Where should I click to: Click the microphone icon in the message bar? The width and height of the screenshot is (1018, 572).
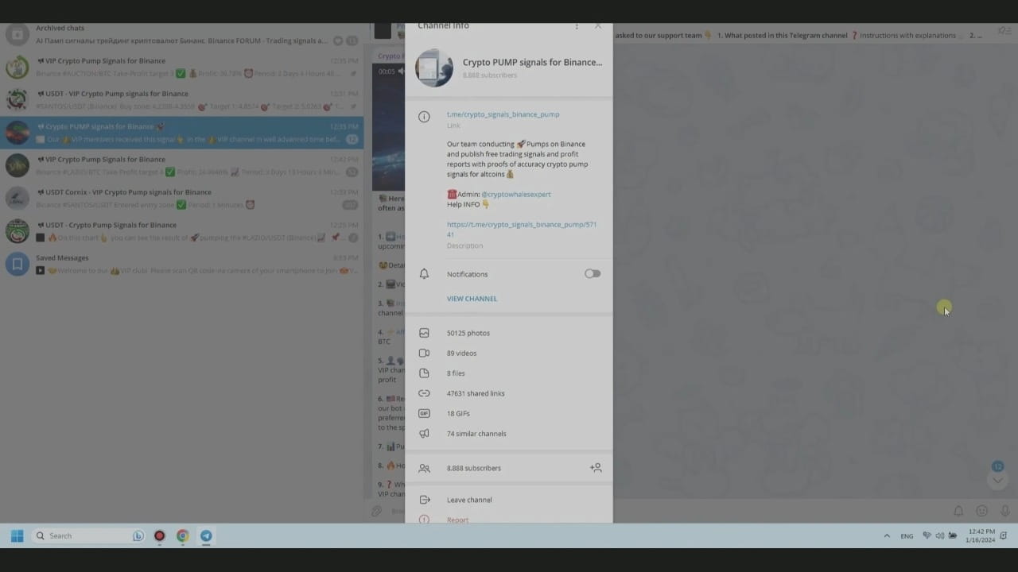coord(1005,512)
